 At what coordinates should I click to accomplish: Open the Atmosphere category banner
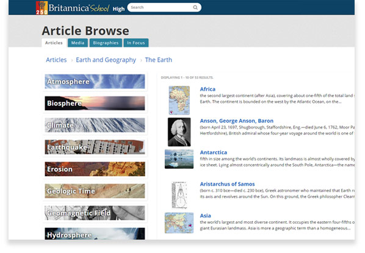[95, 82]
